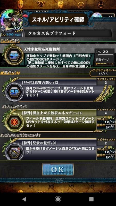Tap the SP status ability icon
The width and height of the screenshot is (116, 206).
click(14, 92)
